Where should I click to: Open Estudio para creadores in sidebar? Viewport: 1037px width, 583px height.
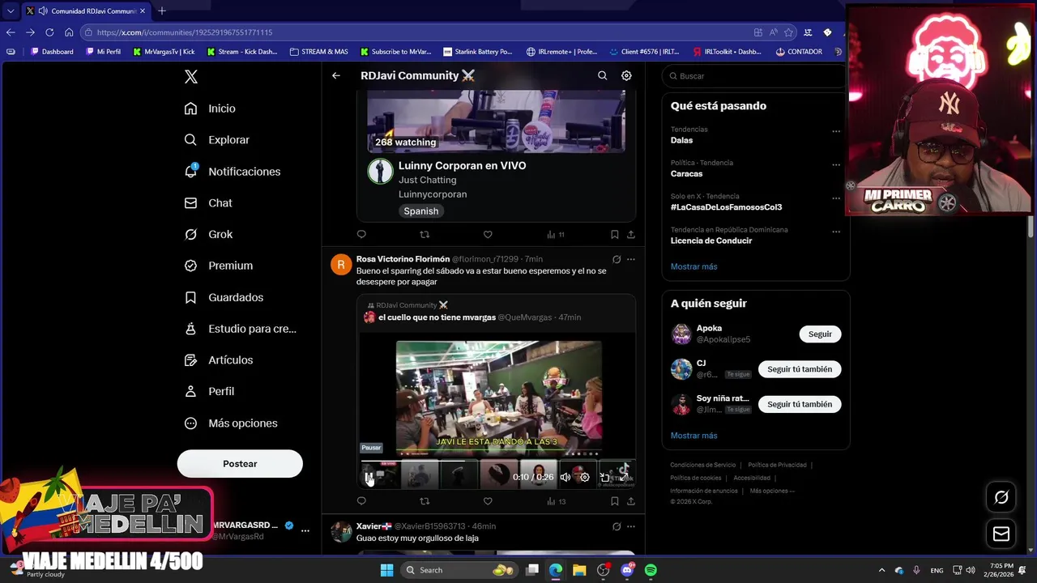pyautogui.click(x=240, y=329)
